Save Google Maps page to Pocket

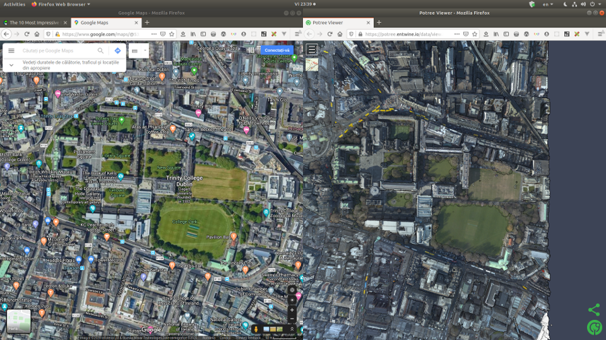(163, 34)
